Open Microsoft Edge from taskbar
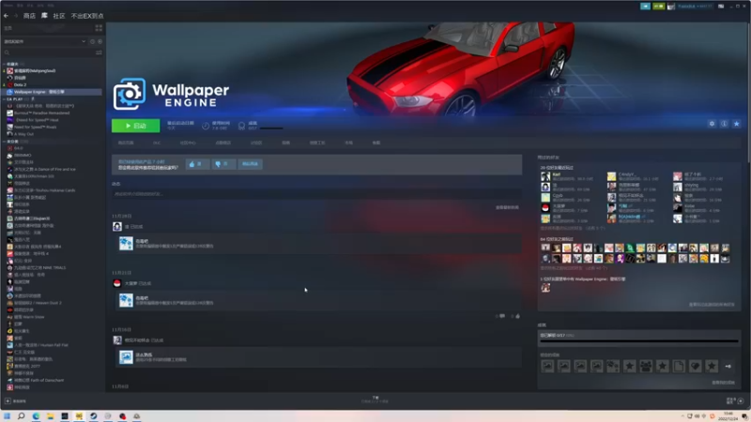 click(x=36, y=416)
